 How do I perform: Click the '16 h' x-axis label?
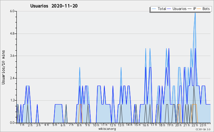coord(146,125)
